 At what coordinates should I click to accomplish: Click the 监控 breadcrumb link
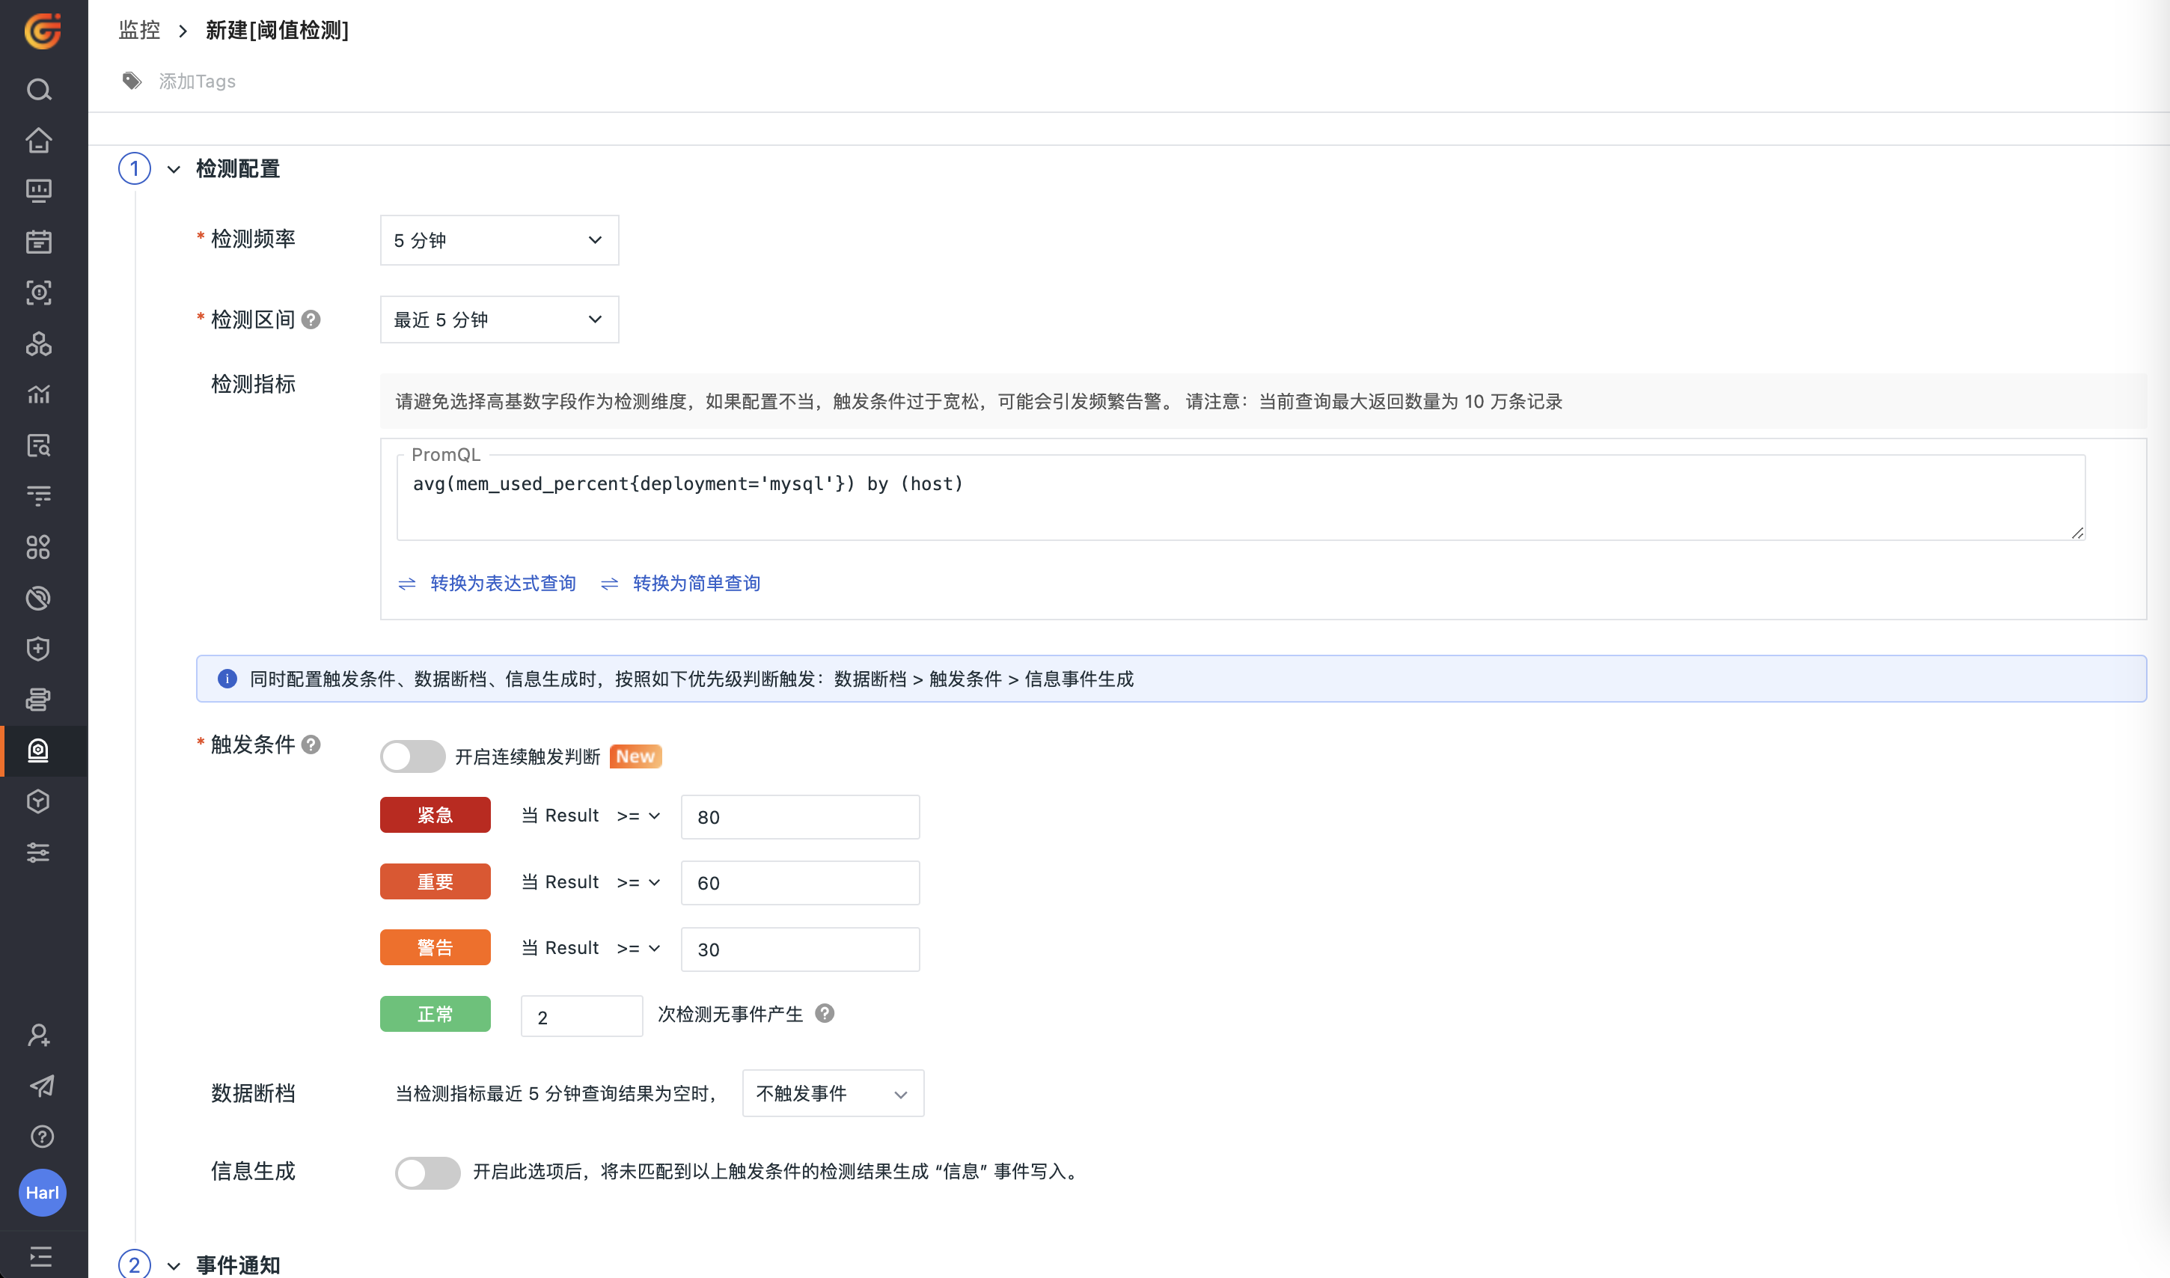pyautogui.click(x=139, y=30)
